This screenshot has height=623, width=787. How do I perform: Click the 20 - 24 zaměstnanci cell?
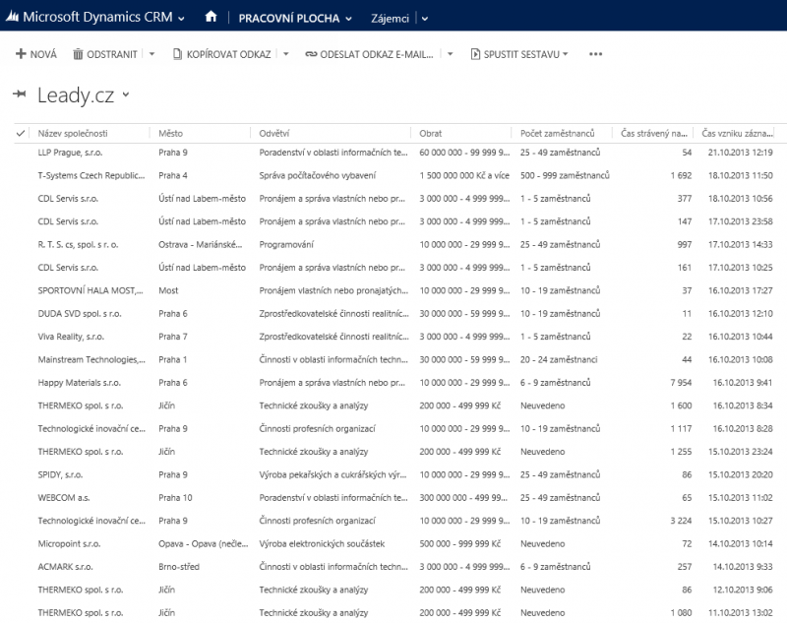coord(559,359)
